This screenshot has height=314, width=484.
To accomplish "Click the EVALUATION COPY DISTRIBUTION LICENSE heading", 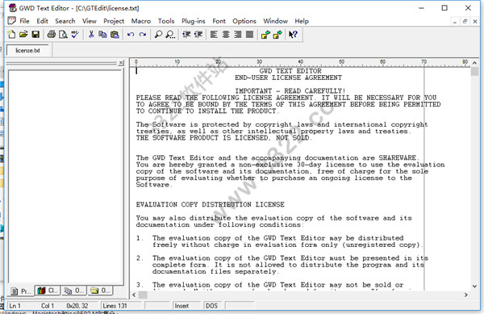I will click(x=211, y=204).
